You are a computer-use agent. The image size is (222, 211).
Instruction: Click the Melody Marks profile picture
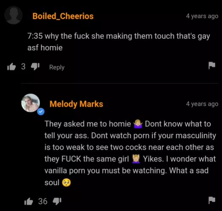pyautogui.click(x=31, y=103)
